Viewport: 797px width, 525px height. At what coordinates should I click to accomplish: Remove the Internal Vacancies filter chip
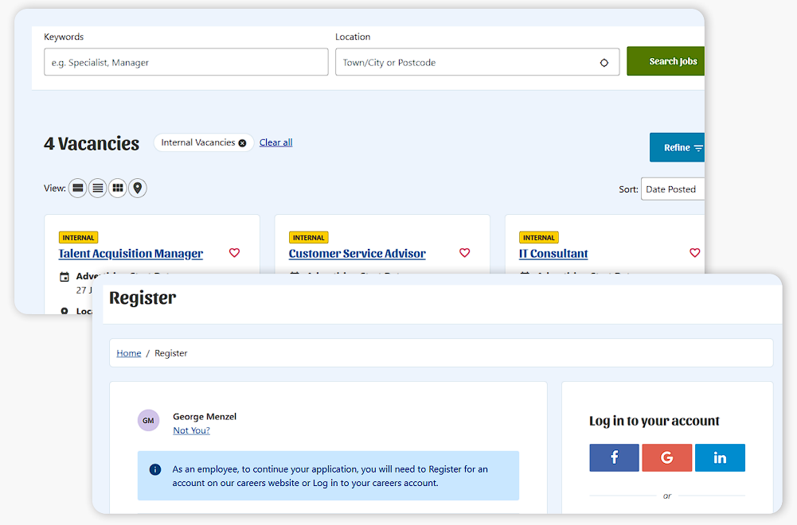coord(242,143)
